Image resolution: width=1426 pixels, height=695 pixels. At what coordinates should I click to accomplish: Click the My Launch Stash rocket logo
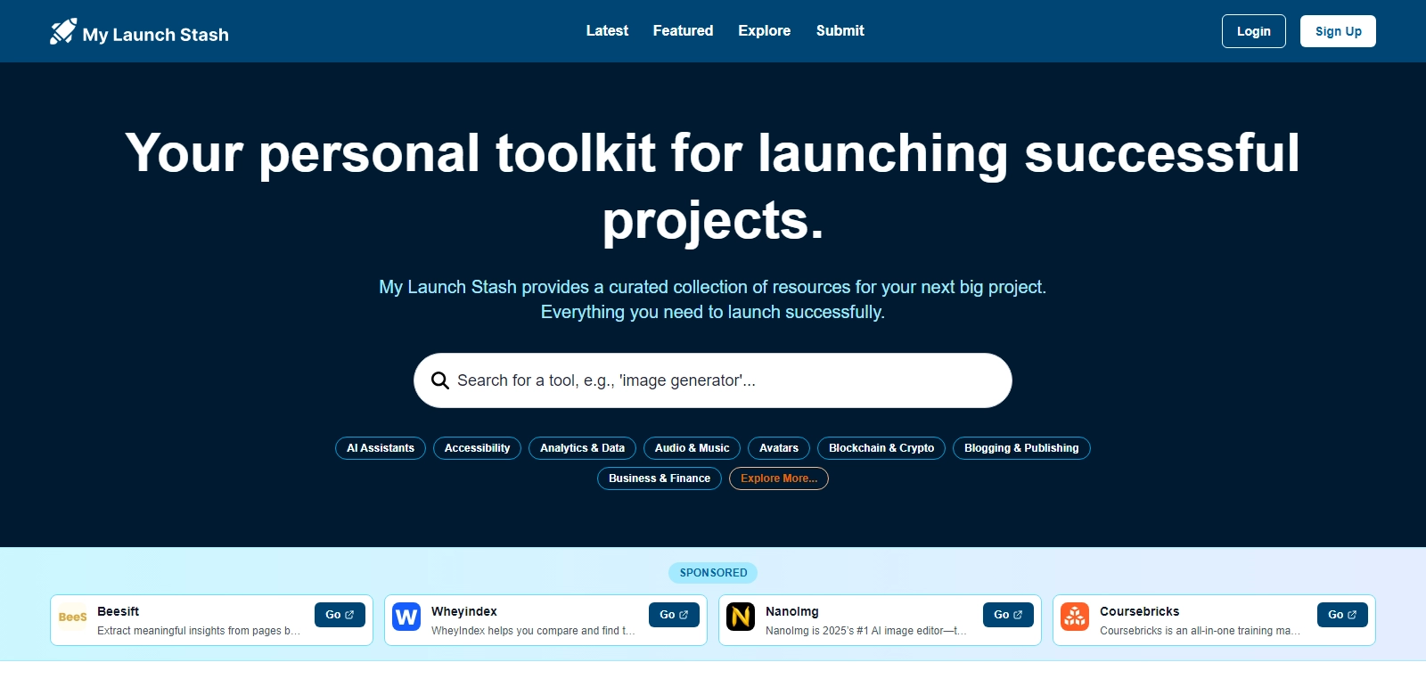coord(63,32)
